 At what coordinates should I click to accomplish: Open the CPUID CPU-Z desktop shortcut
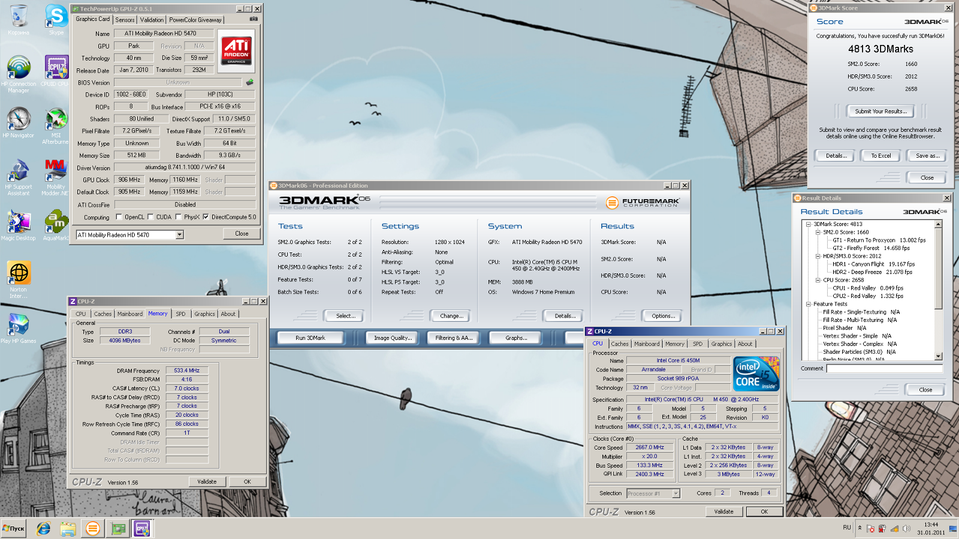(x=56, y=71)
